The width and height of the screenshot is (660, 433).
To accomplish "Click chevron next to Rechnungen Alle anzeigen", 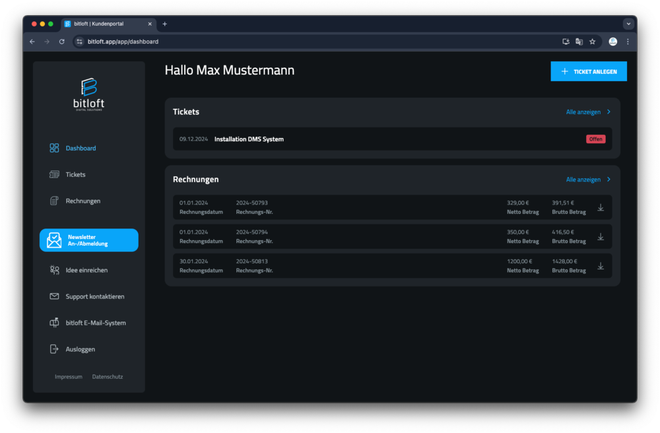I will click(609, 180).
